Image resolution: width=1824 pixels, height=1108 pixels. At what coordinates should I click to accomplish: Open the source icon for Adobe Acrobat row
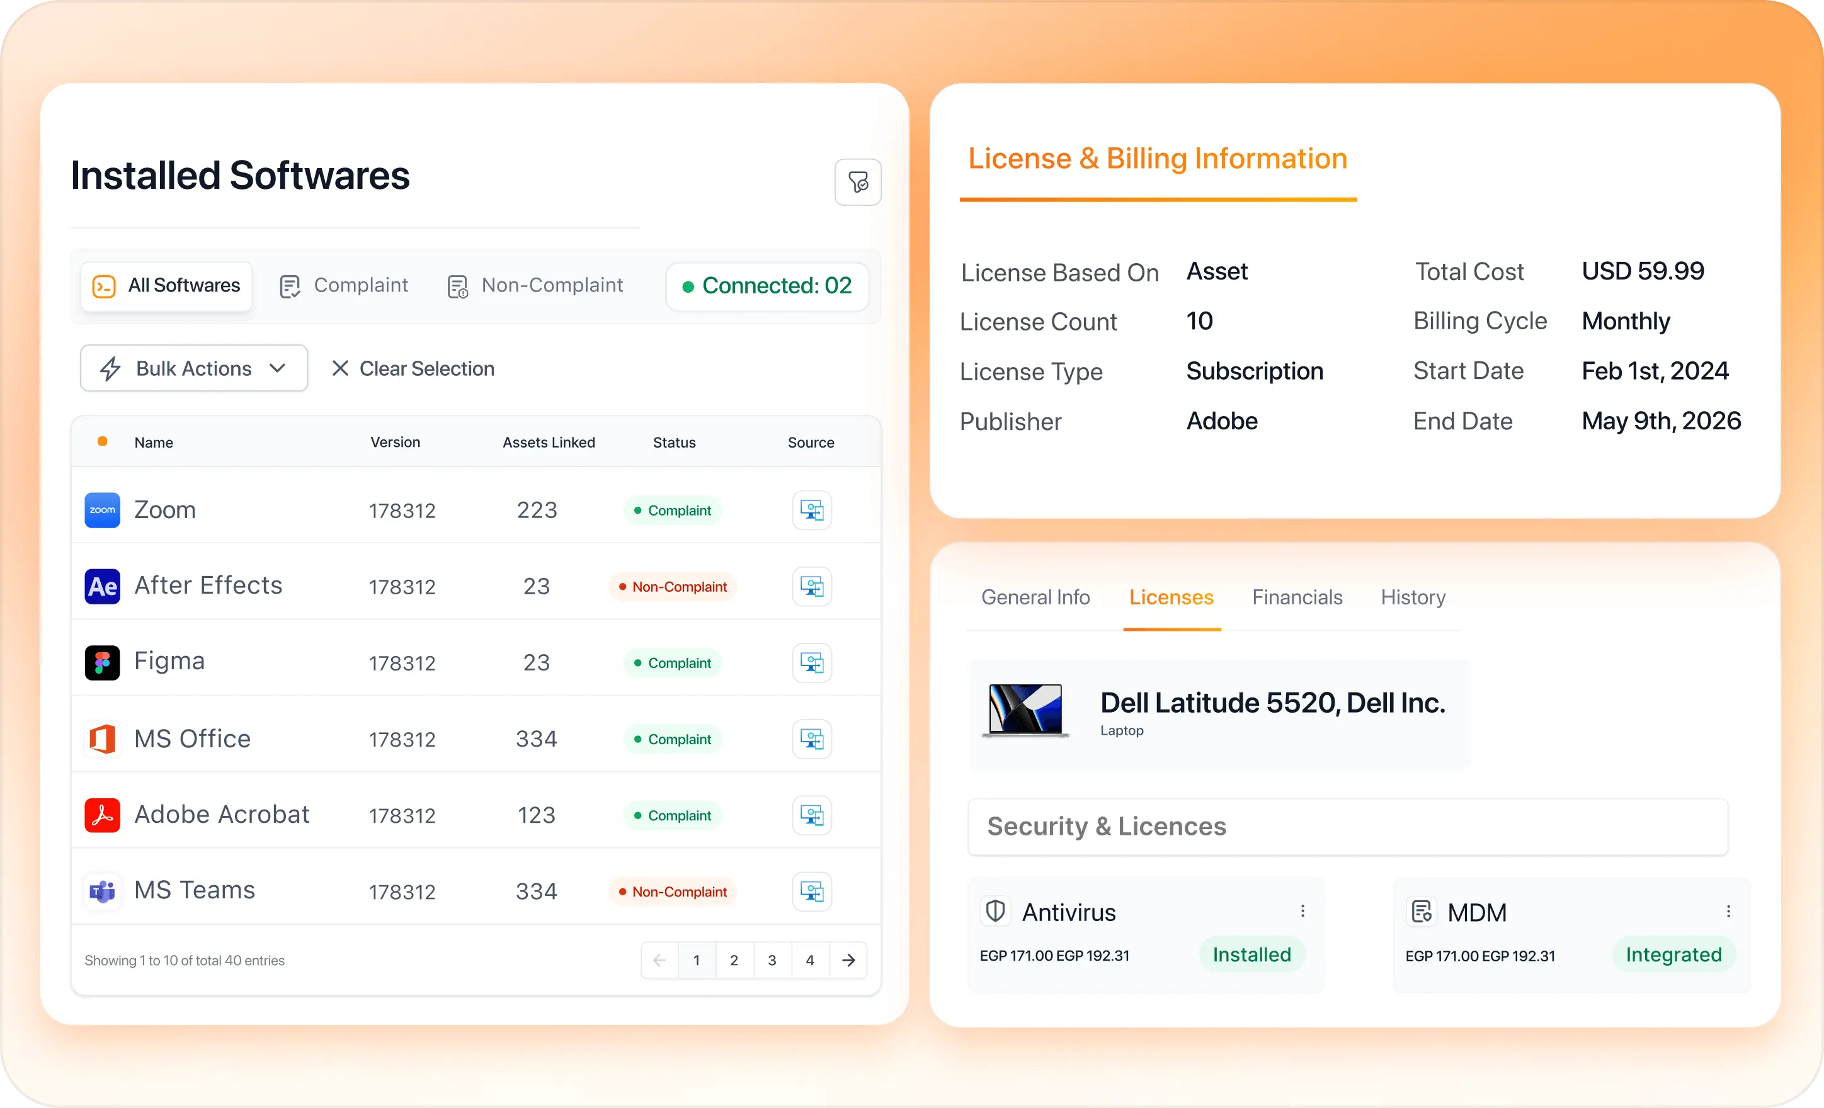812,815
